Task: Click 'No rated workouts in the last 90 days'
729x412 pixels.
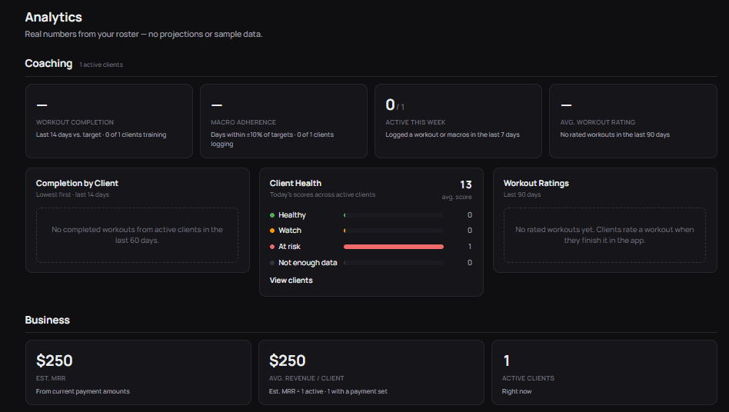Action: [614, 135]
